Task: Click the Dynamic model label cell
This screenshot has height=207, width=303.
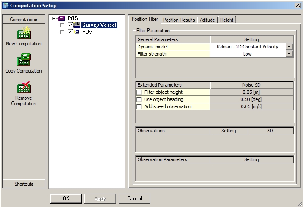Action: [173, 47]
